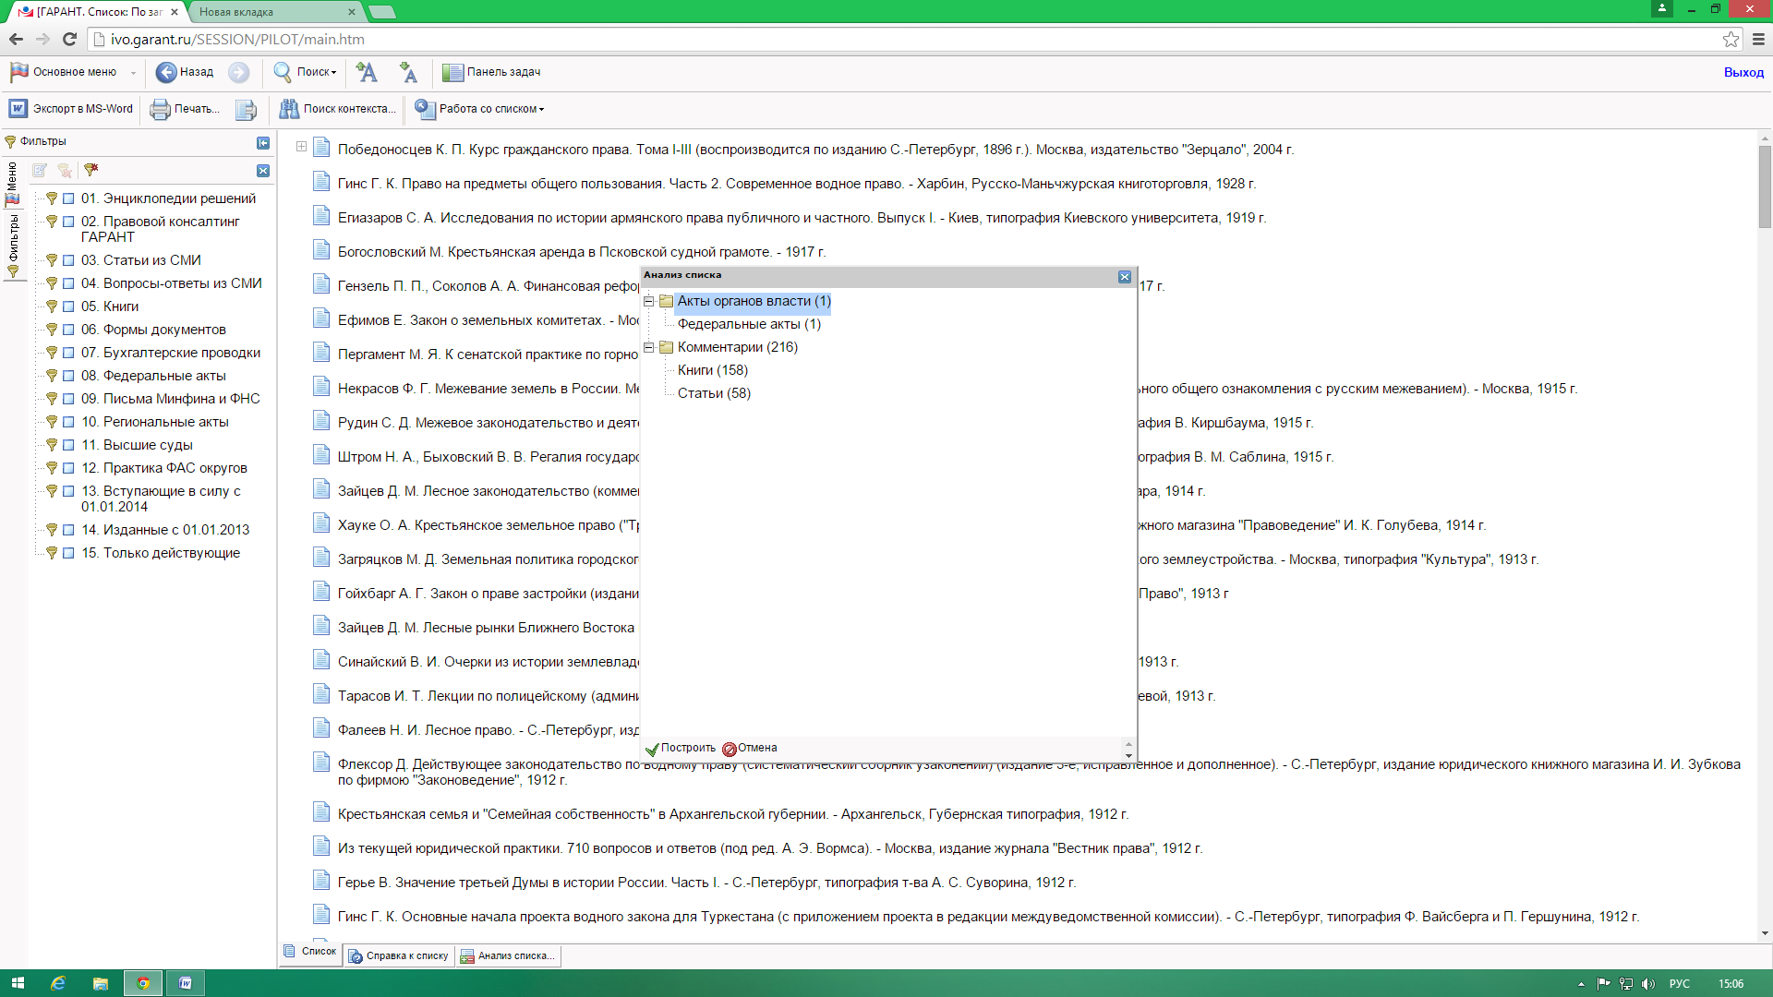Go back with the Назад arrow

pyautogui.click(x=166, y=72)
